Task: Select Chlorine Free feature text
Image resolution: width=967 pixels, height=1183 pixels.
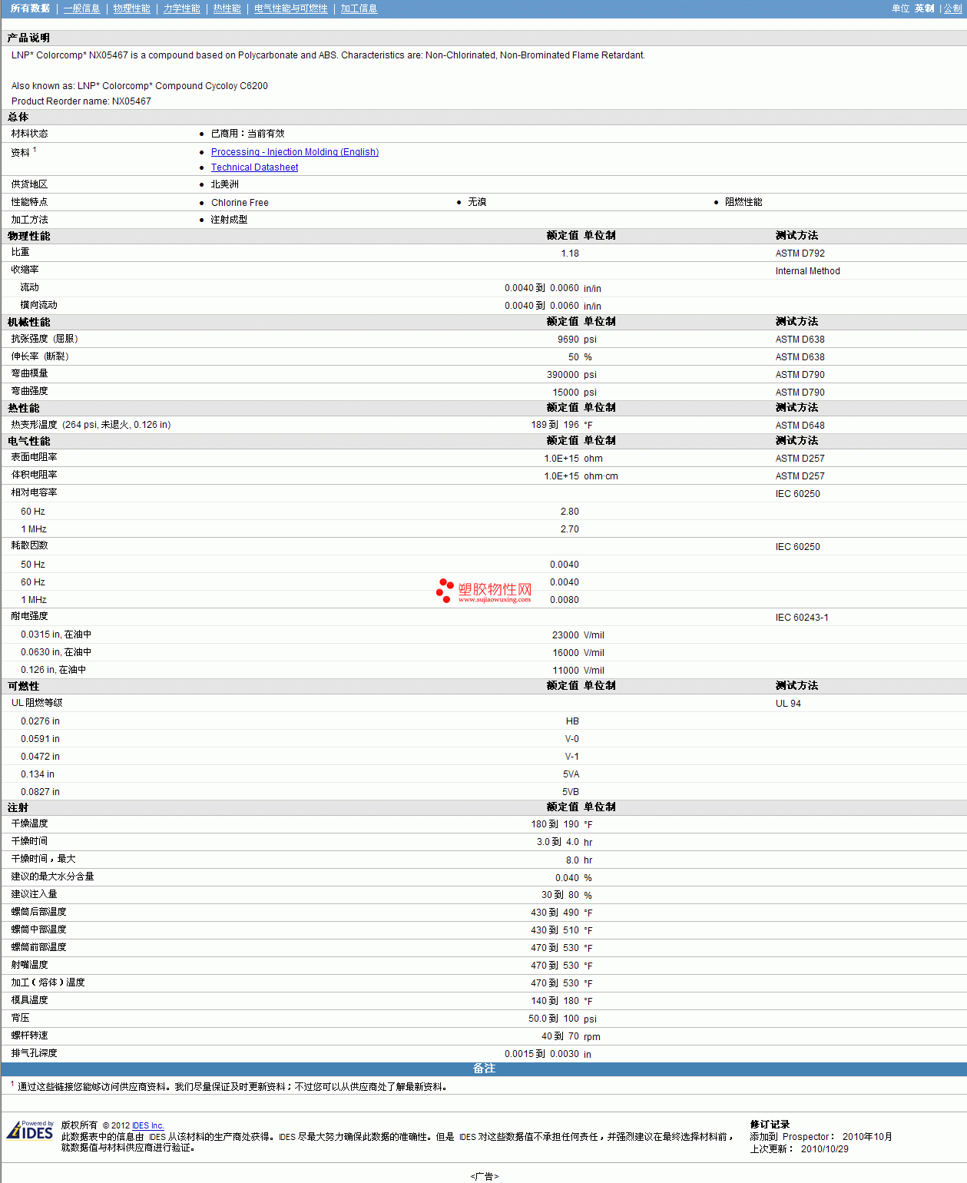Action: pos(240,203)
